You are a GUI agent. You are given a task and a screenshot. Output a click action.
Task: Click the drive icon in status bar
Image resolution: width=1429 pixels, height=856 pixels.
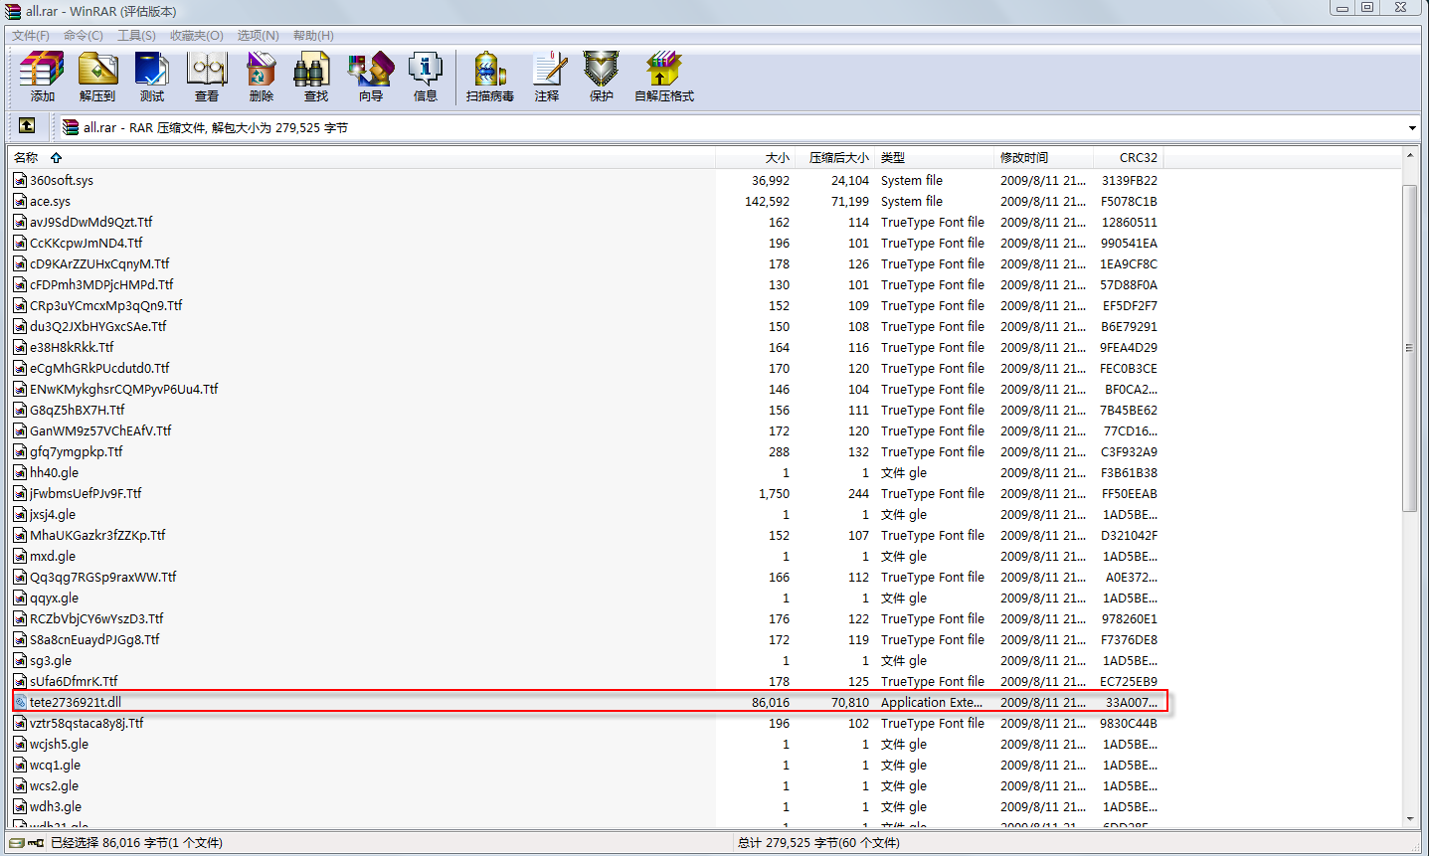pyautogui.click(x=16, y=843)
